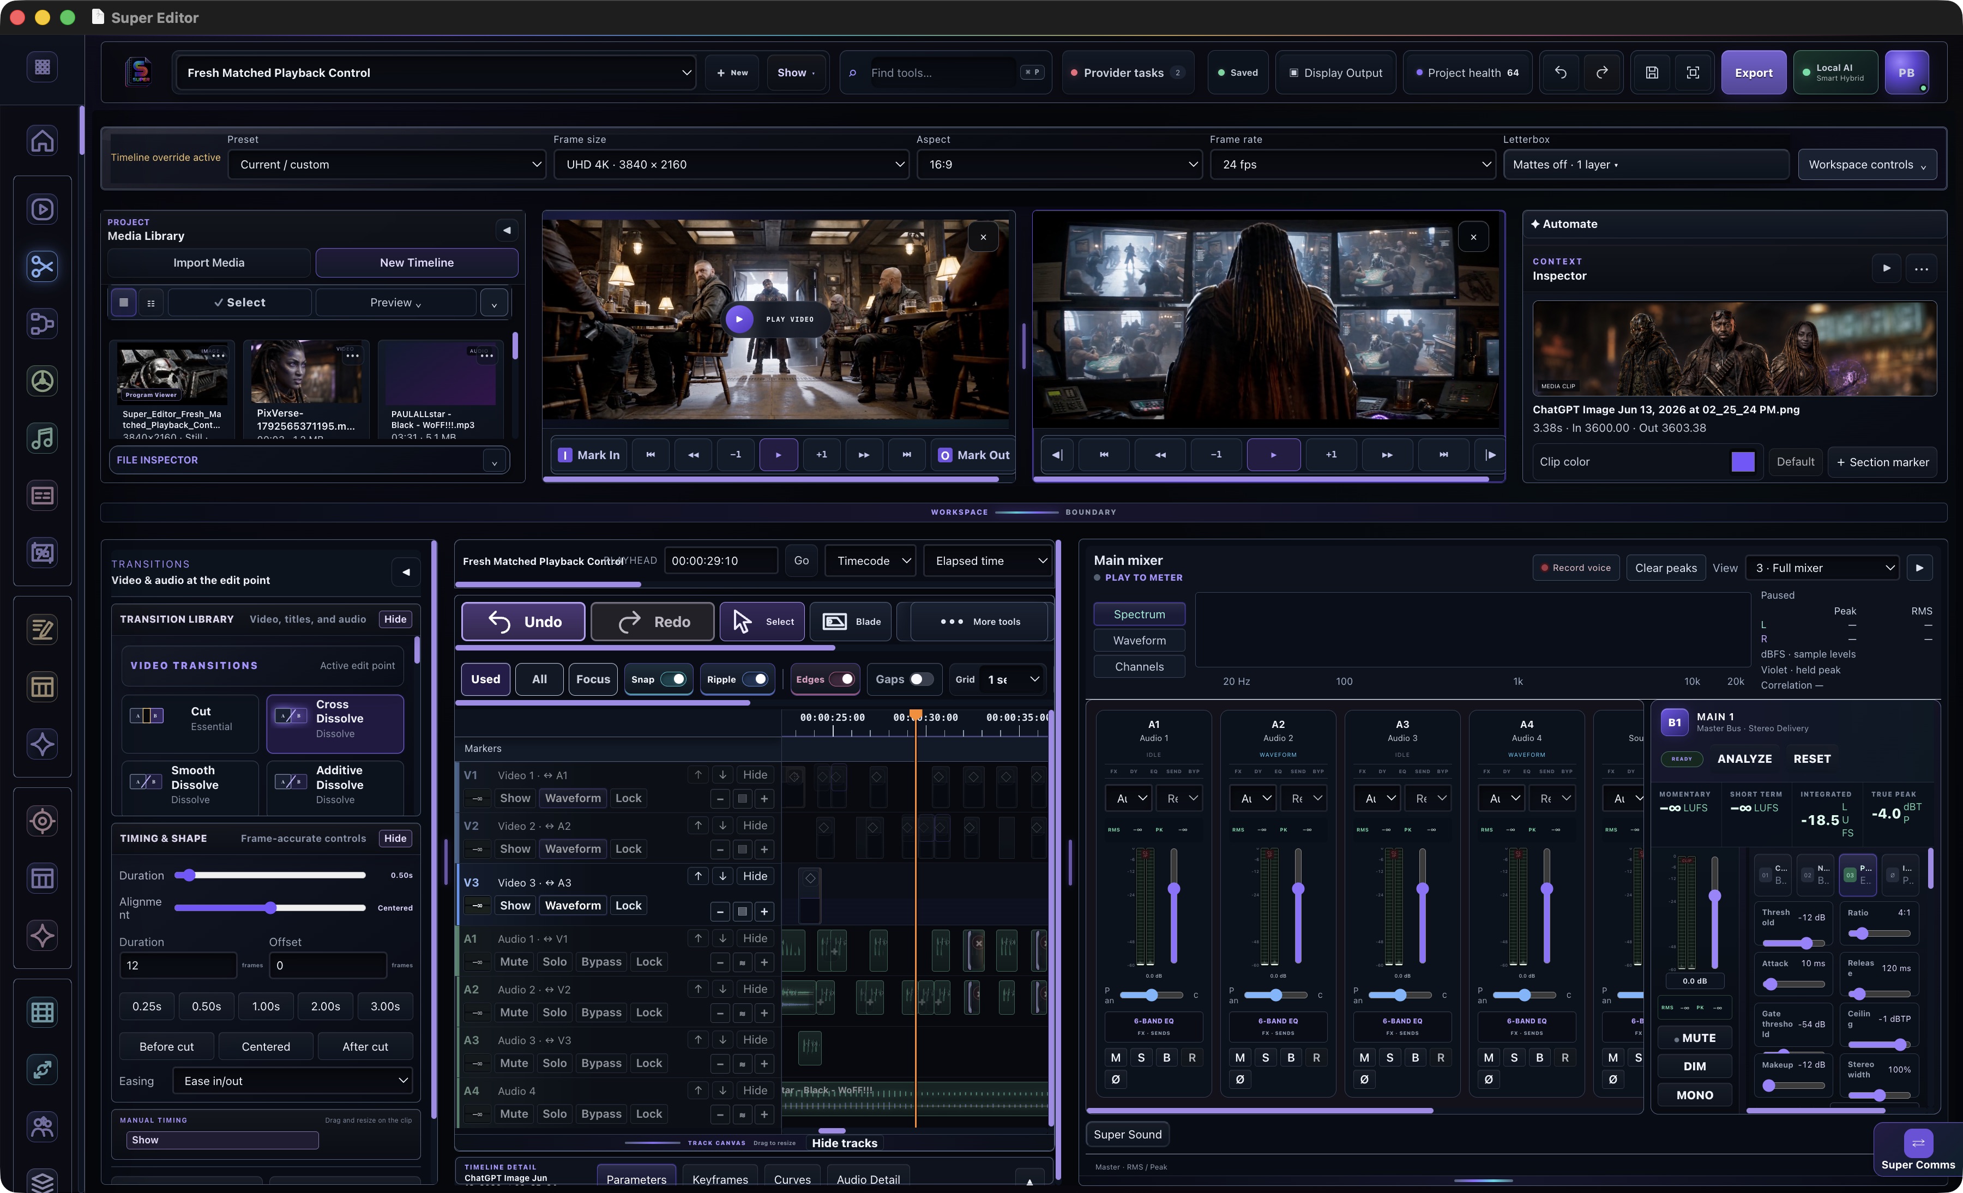The width and height of the screenshot is (1963, 1193).
Task: Play the left viewer transport
Action: point(778,455)
